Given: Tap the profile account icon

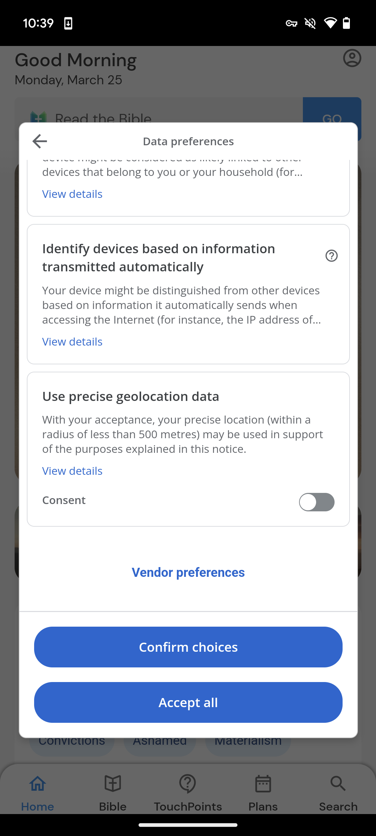Looking at the screenshot, I should (x=352, y=58).
